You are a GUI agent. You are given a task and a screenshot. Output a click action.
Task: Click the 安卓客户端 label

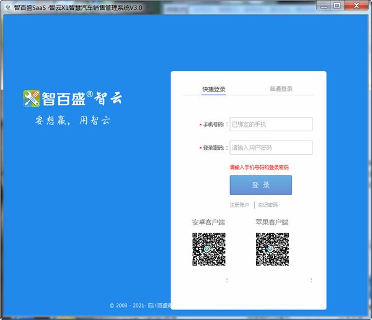(x=209, y=222)
